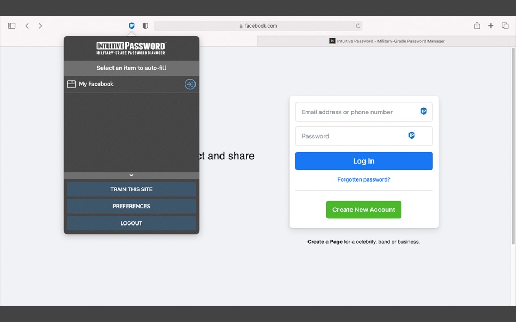This screenshot has width=516, height=322.
Task: Click the lock icon in the address bar
Action: (x=241, y=26)
